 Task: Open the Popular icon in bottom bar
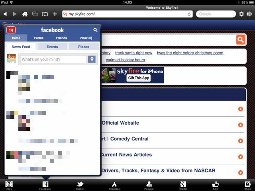point(149,185)
